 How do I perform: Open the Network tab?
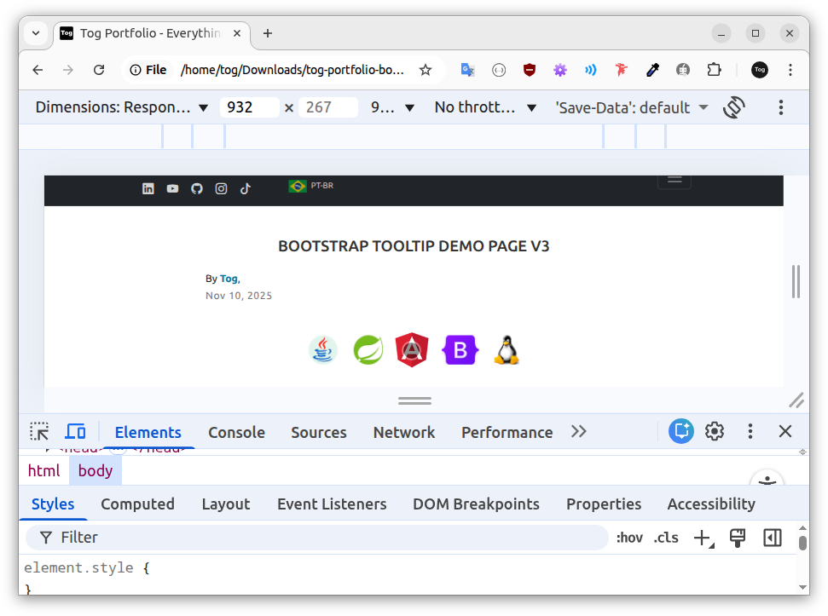coord(404,433)
